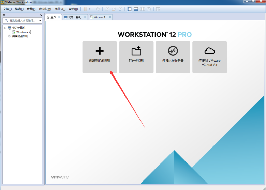Click the manage snapshots icon
266x190 pixels.
pyautogui.click(x=120, y=9)
